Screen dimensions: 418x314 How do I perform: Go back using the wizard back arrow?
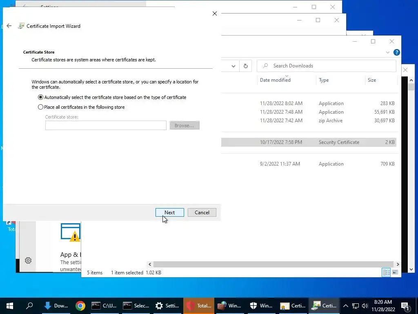pyautogui.click(x=9, y=26)
